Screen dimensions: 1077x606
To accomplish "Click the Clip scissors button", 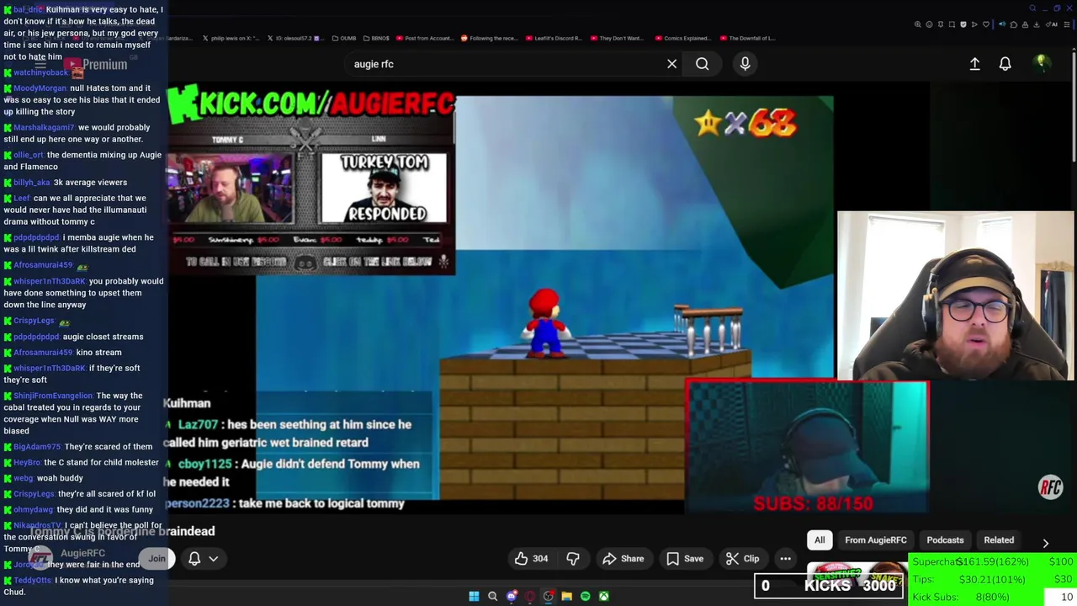I will [x=743, y=559].
